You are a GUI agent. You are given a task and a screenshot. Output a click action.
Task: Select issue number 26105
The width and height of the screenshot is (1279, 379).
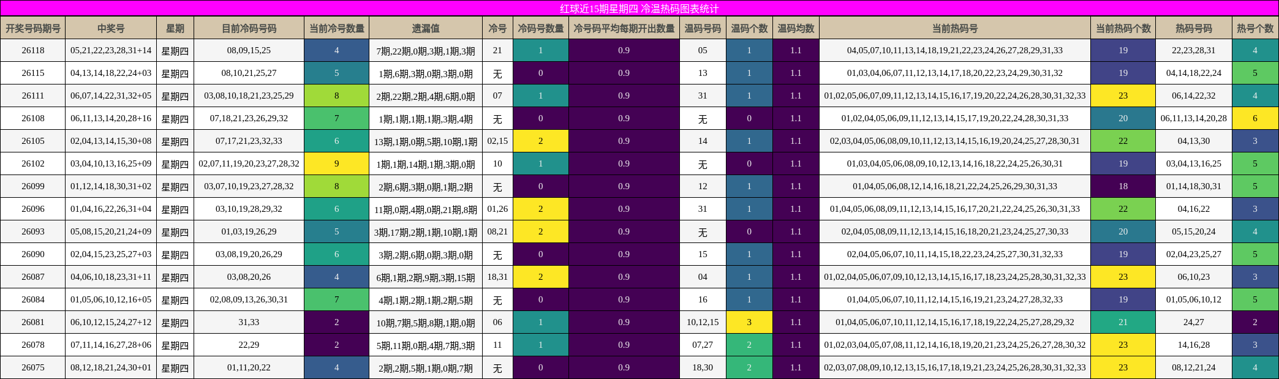33,141
